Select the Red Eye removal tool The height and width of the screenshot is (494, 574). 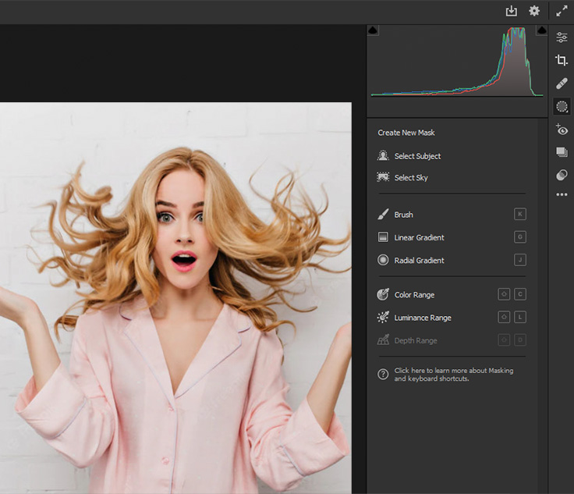point(562,130)
